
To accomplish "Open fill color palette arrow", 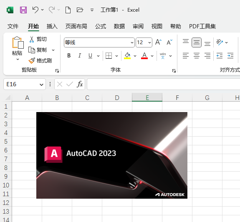I will click(135, 56).
